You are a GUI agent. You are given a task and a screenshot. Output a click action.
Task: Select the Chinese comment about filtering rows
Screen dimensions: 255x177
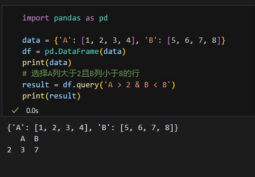tap(81, 73)
